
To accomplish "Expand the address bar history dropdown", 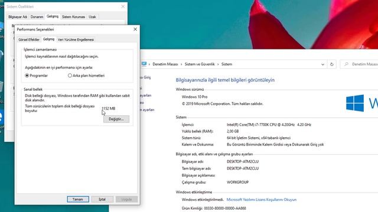I will [x=322, y=64].
